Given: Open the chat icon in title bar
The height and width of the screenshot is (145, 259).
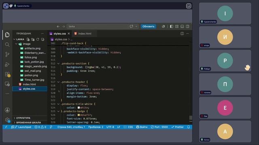Looking at the screenshot, I should pos(131,26).
